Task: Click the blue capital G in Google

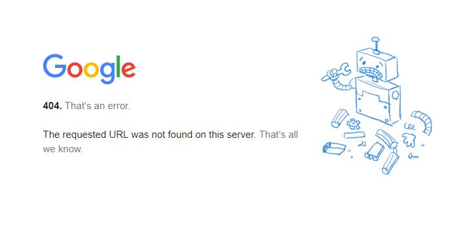Action: (54, 65)
